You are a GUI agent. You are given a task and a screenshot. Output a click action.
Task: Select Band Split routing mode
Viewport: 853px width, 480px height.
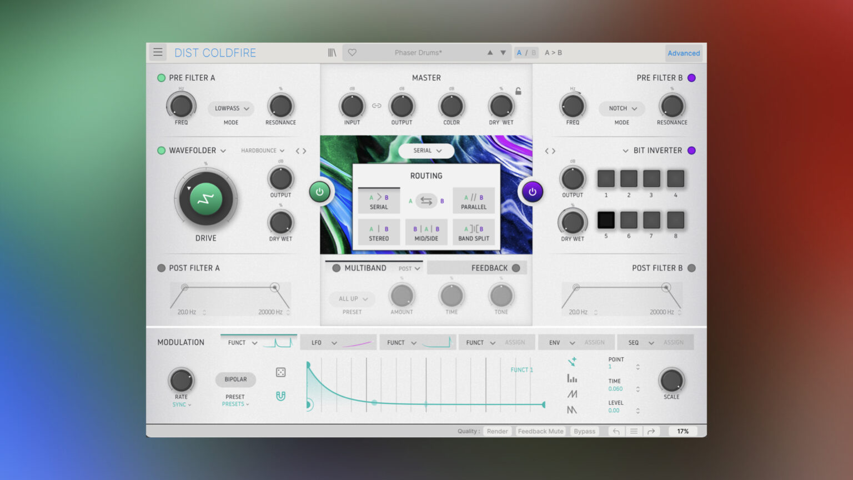click(474, 232)
